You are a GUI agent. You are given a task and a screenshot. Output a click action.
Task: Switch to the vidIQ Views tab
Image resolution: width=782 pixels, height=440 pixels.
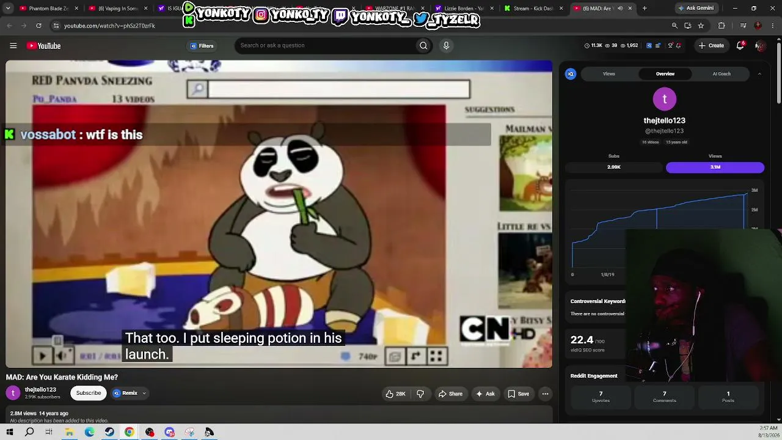tap(609, 74)
